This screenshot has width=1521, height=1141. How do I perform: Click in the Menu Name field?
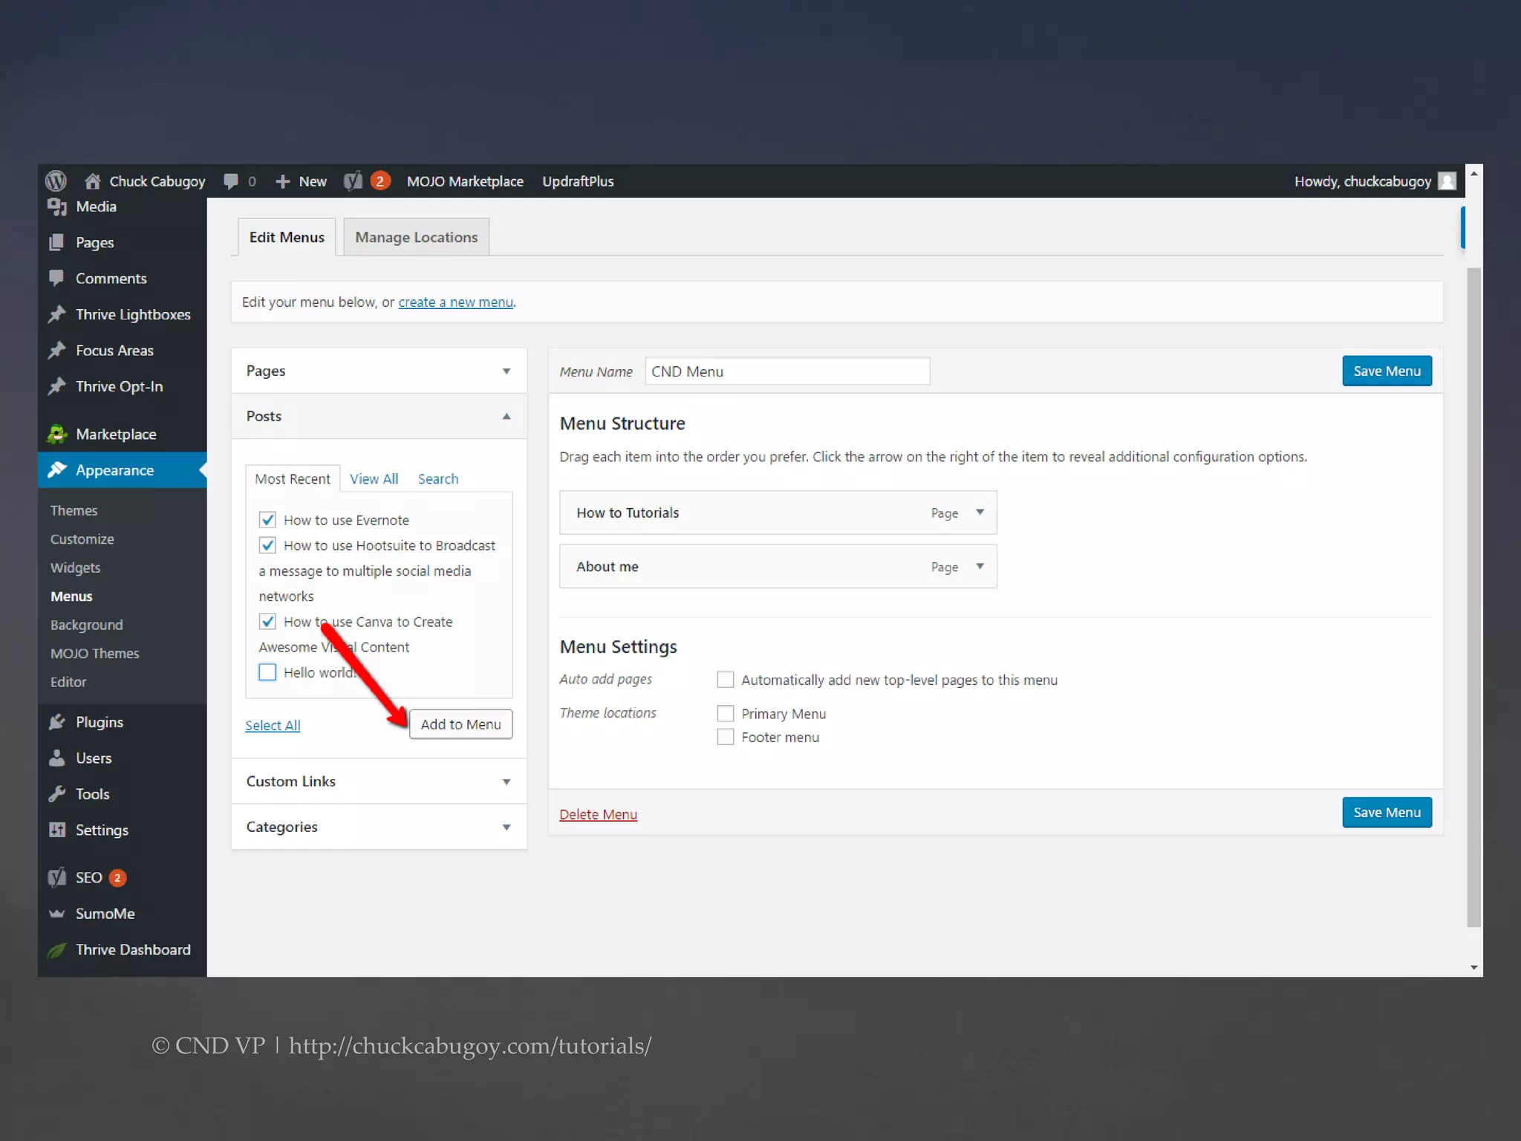click(787, 371)
